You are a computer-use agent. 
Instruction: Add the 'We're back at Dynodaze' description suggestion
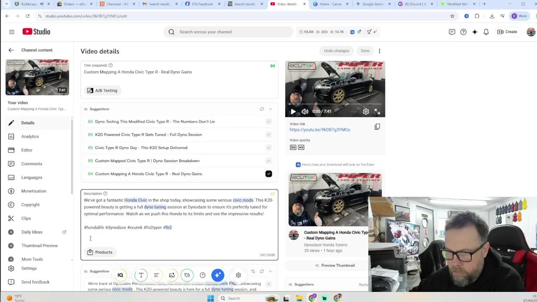pos(268,284)
